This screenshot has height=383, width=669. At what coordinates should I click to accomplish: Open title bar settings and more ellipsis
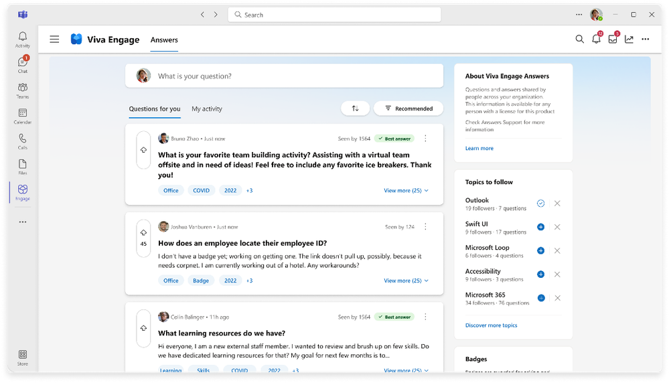pos(579,15)
